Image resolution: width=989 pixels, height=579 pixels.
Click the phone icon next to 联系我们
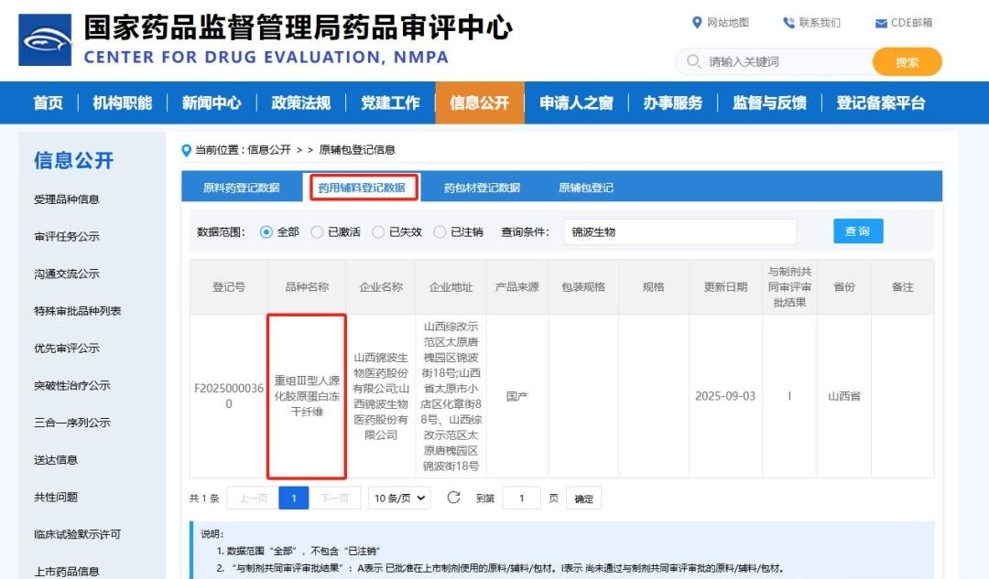789,23
